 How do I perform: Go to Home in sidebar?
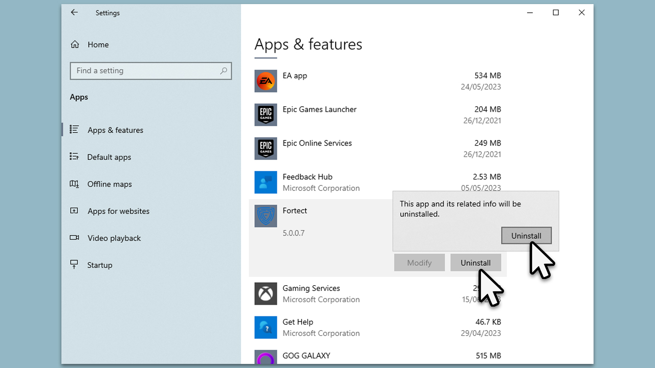click(98, 44)
